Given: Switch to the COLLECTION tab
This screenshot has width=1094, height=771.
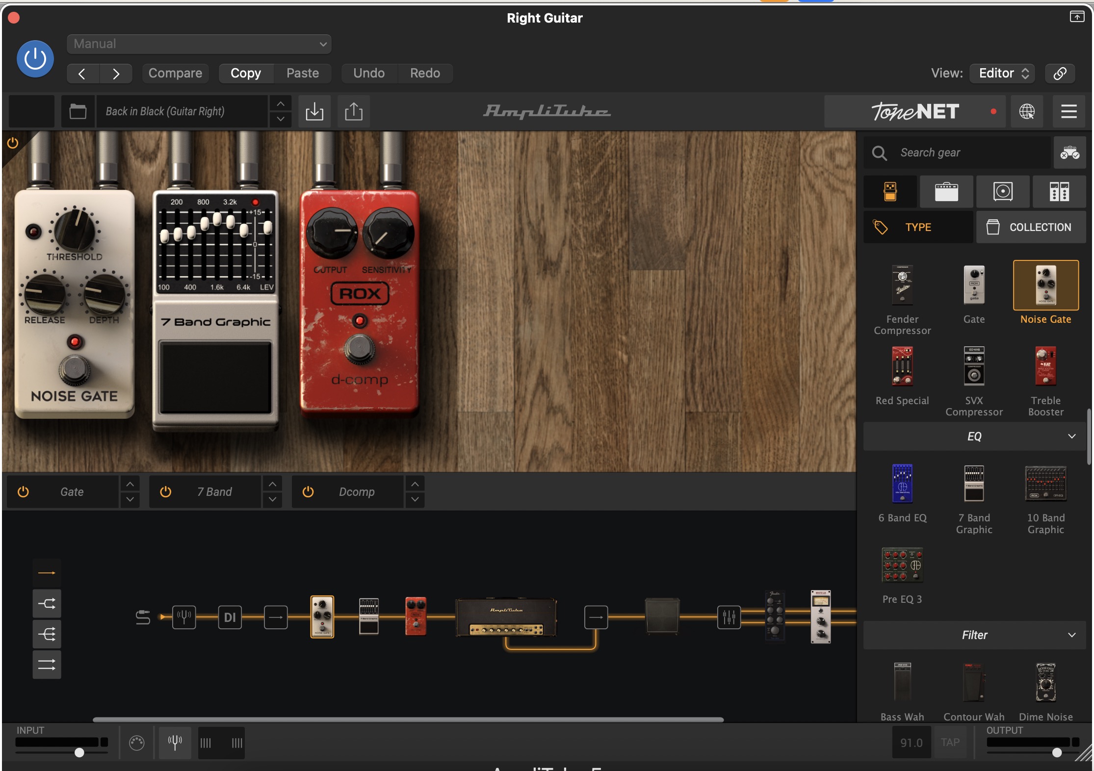Looking at the screenshot, I should click(x=1031, y=227).
